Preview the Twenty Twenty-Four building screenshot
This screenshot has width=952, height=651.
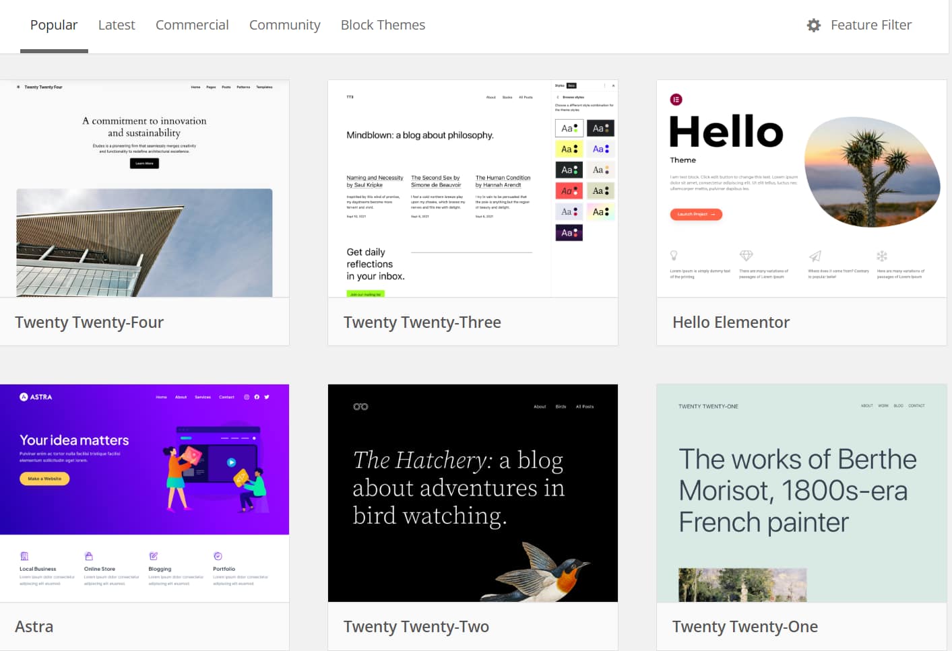point(144,242)
